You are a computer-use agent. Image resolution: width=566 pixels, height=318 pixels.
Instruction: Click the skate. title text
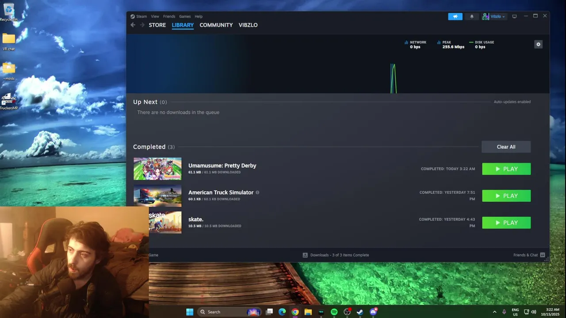point(196,220)
